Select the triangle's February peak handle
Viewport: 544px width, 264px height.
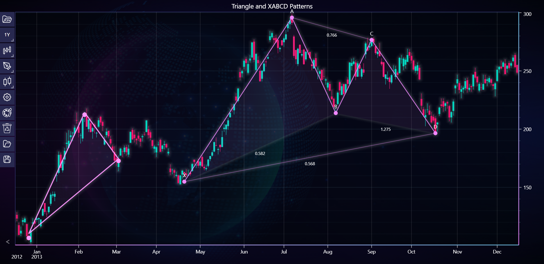click(x=85, y=115)
